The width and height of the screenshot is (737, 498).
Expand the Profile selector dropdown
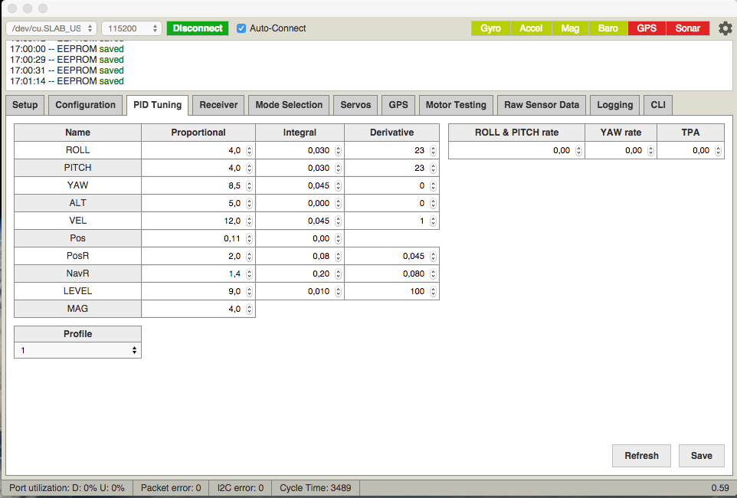77,350
